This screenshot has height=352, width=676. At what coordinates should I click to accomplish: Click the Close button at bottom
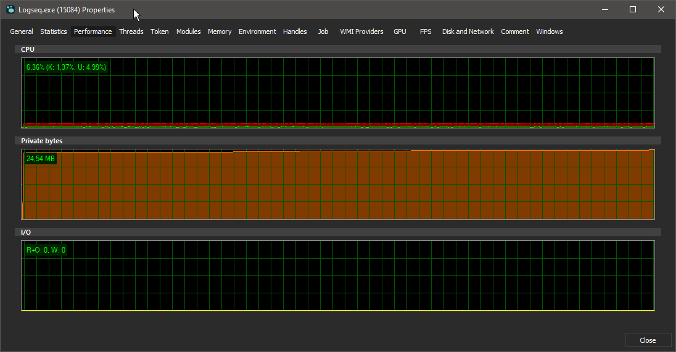648,340
